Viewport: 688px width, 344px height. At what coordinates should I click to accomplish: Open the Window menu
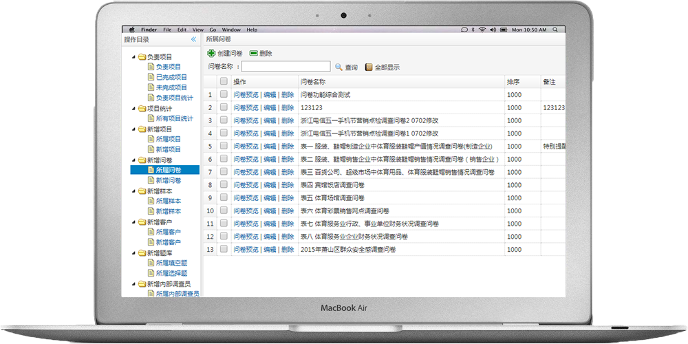click(231, 30)
